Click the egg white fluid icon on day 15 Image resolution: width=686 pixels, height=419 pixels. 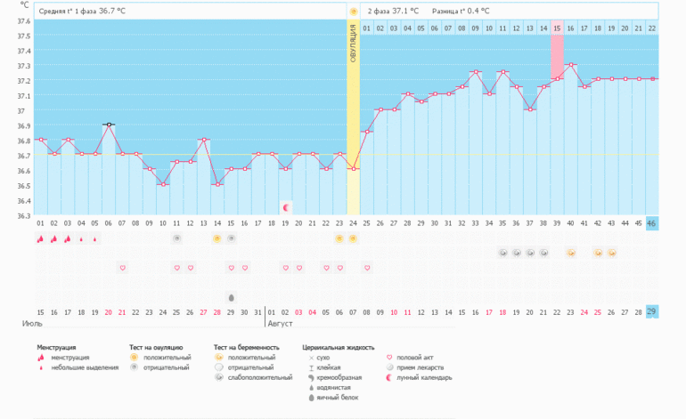click(232, 297)
